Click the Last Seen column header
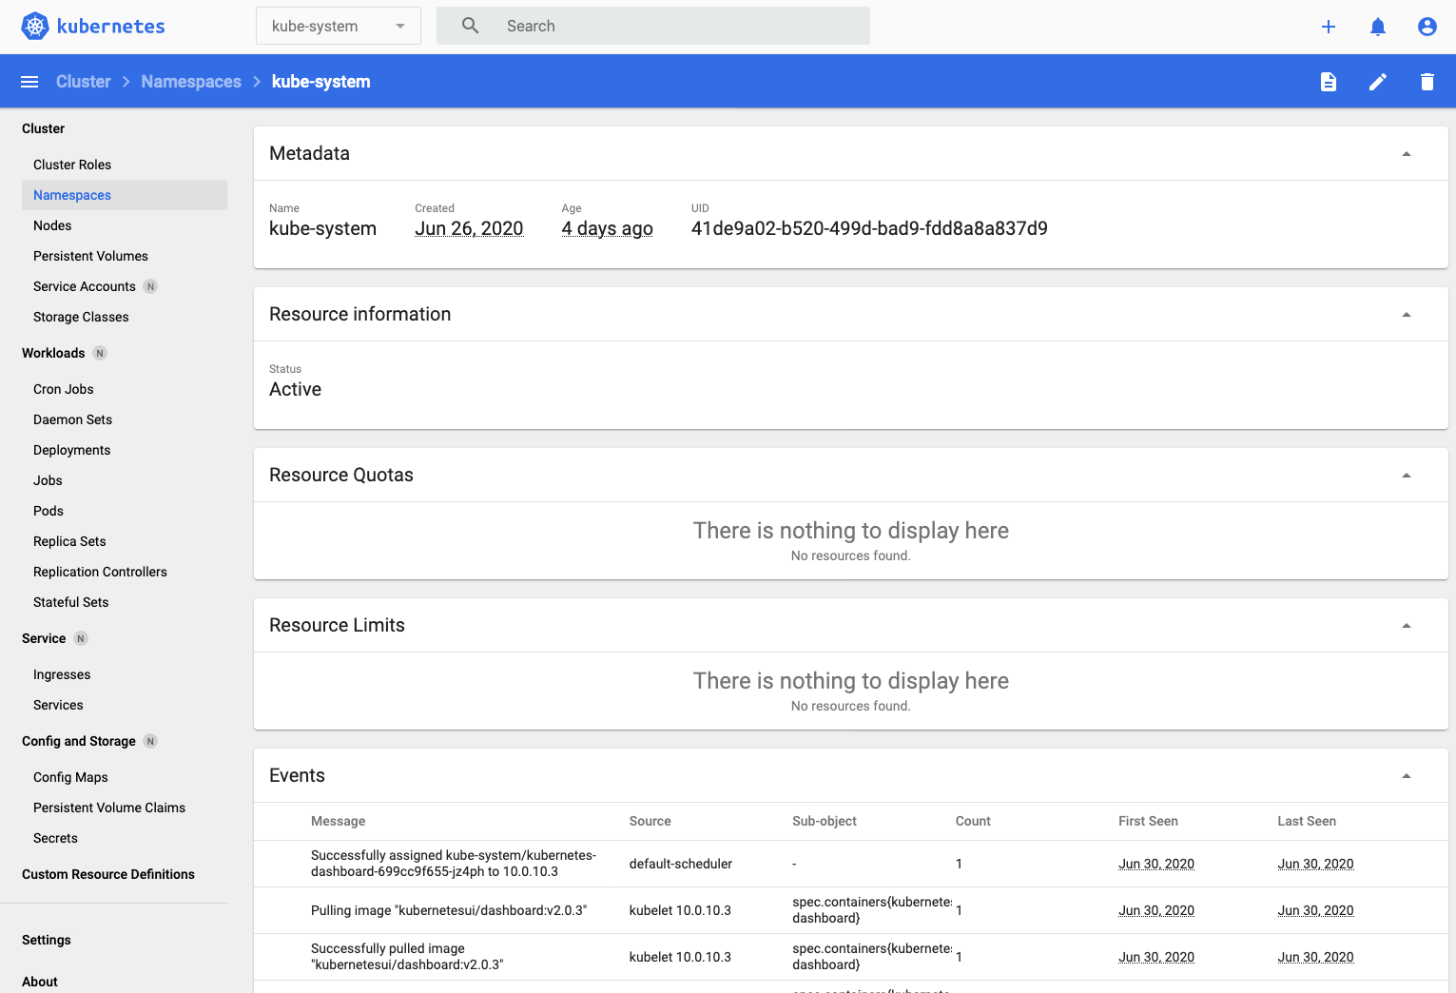Viewport: 1456px width, 993px height. click(x=1307, y=821)
